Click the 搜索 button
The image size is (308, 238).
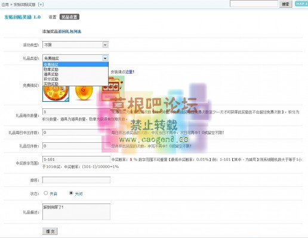pos(285,4)
